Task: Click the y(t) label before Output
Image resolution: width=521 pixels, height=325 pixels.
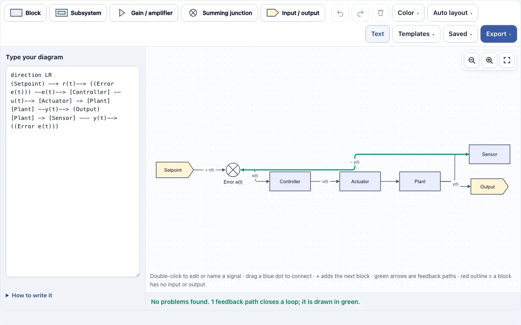Action: (x=455, y=184)
